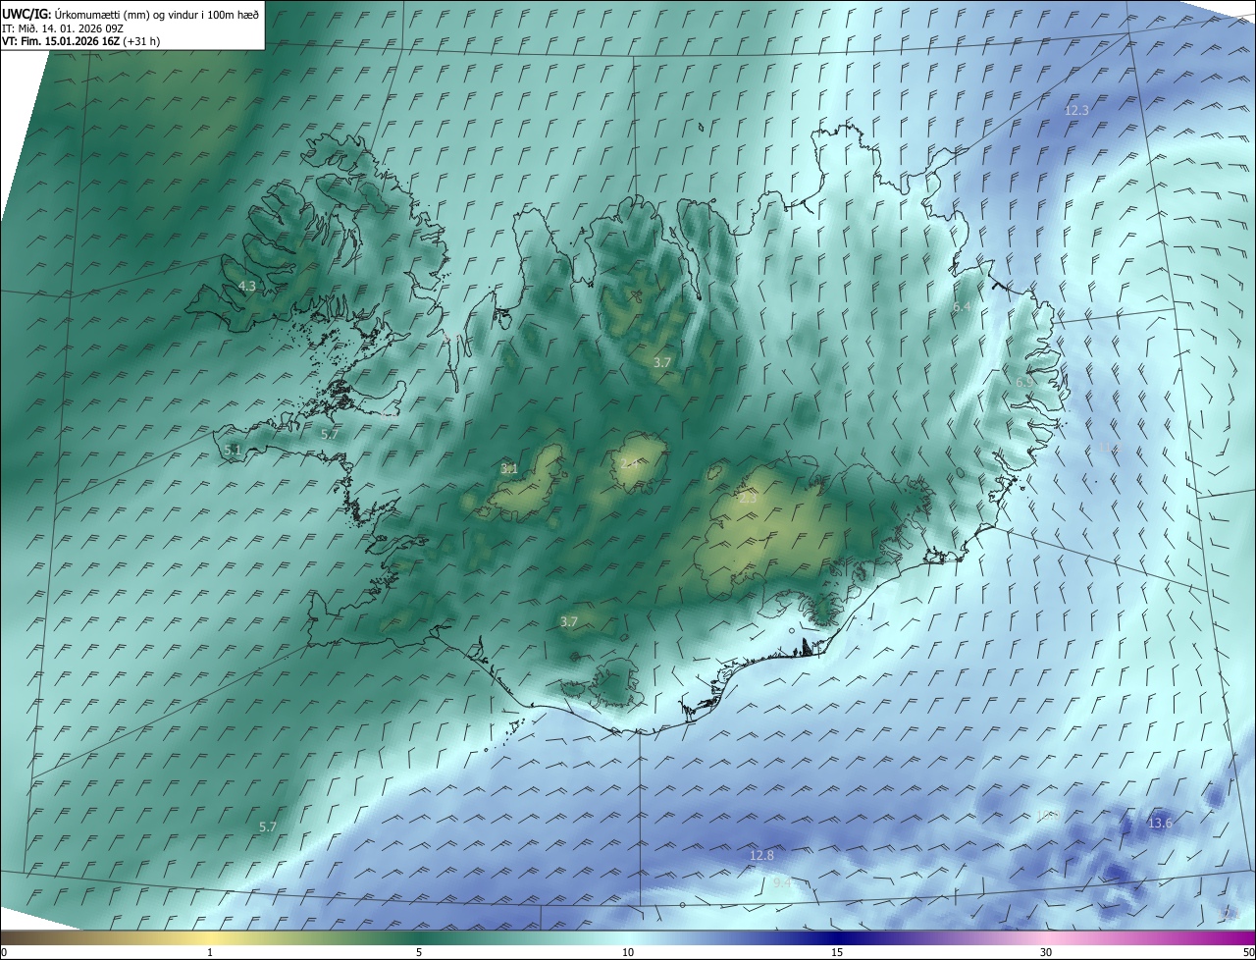Select the 3.7 value in north-central Iceland
The width and height of the screenshot is (1256, 960).
pos(662,362)
